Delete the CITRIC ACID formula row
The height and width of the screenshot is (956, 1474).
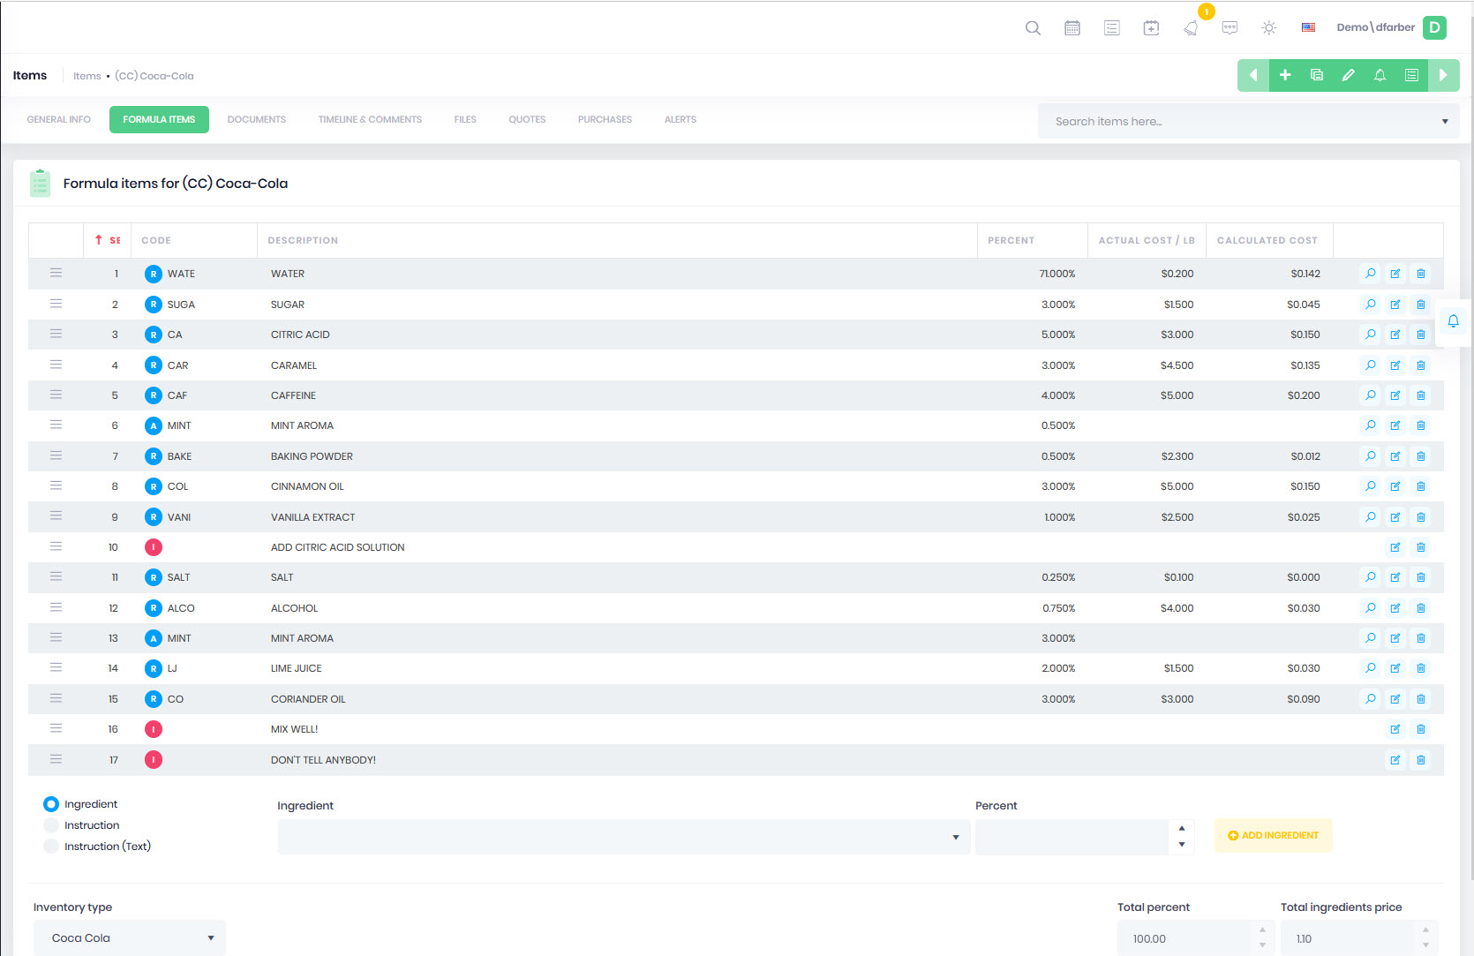click(1421, 335)
